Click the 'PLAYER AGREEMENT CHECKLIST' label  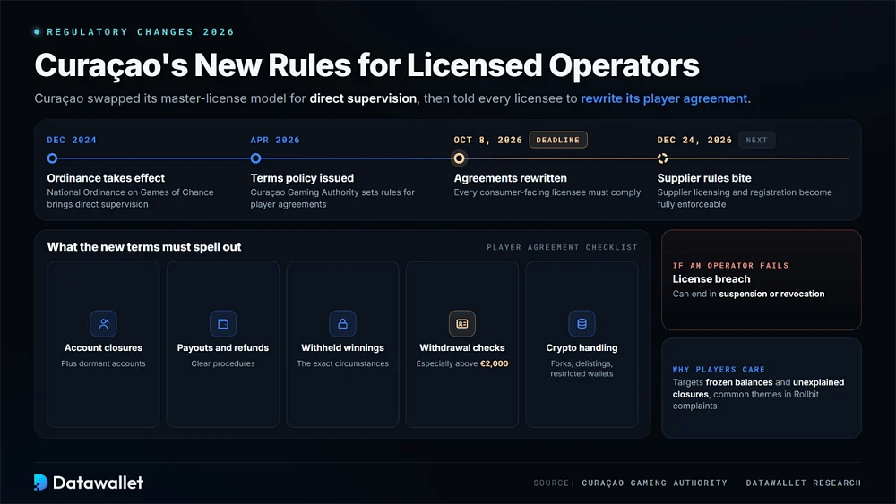coord(562,247)
